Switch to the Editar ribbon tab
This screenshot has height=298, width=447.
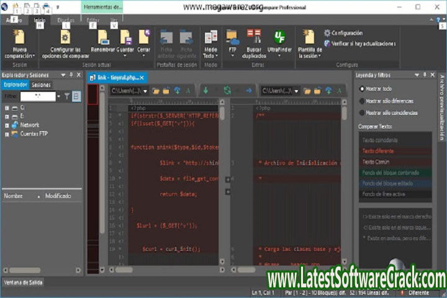click(x=93, y=20)
